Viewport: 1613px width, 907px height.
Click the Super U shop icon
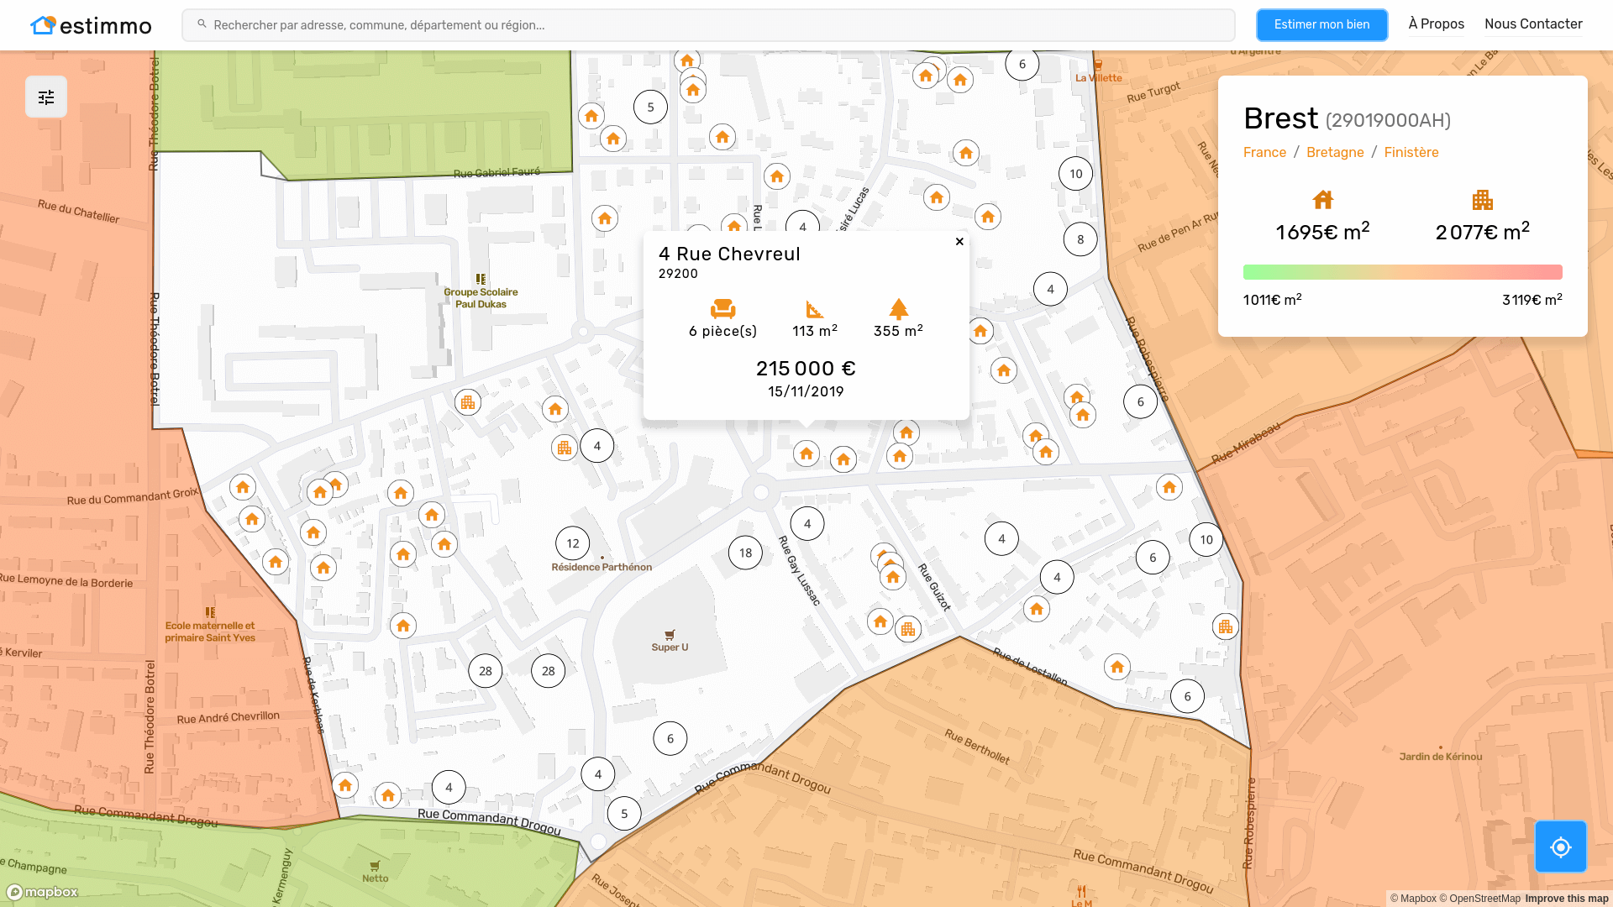point(670,635)
